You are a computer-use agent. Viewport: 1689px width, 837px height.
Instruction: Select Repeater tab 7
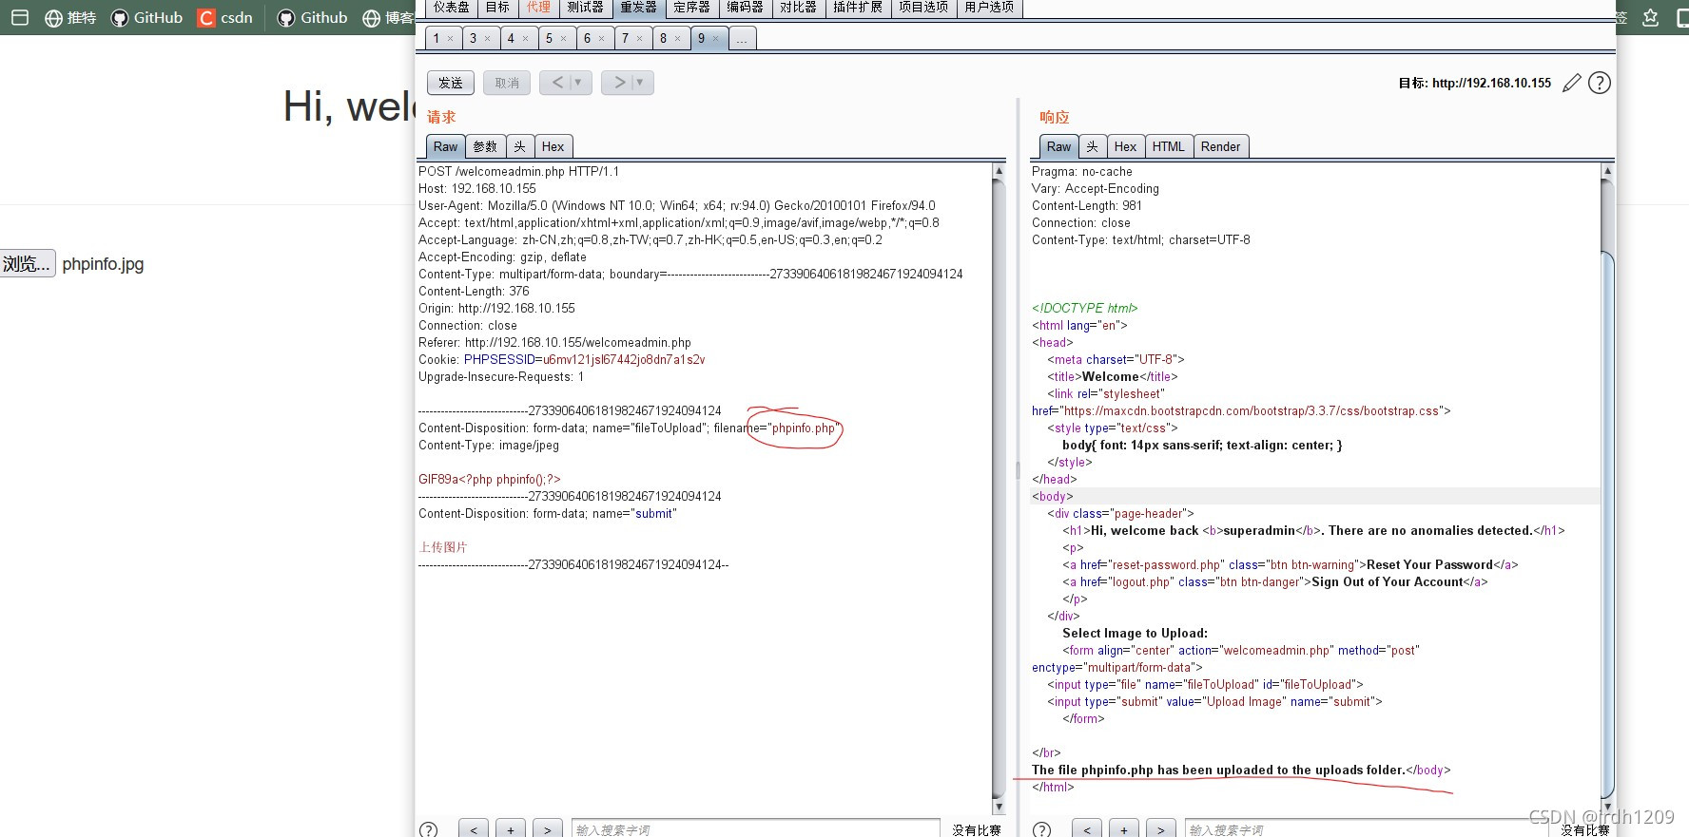click(x=633, y=39)
